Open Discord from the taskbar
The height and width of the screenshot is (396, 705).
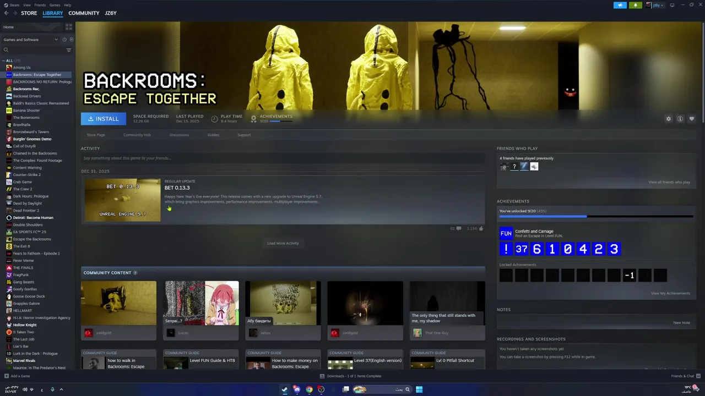297,389
